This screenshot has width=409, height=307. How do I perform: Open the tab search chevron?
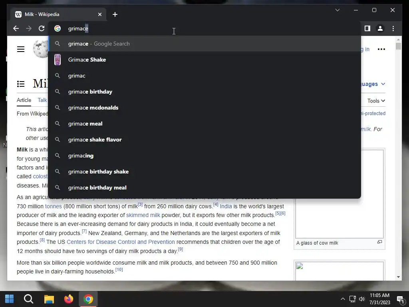click(x=337, y=10)
